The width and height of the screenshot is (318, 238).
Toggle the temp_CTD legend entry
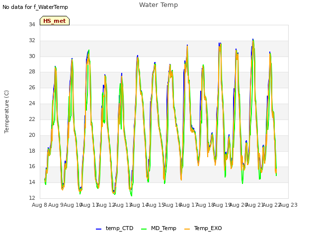click(115, 228)
